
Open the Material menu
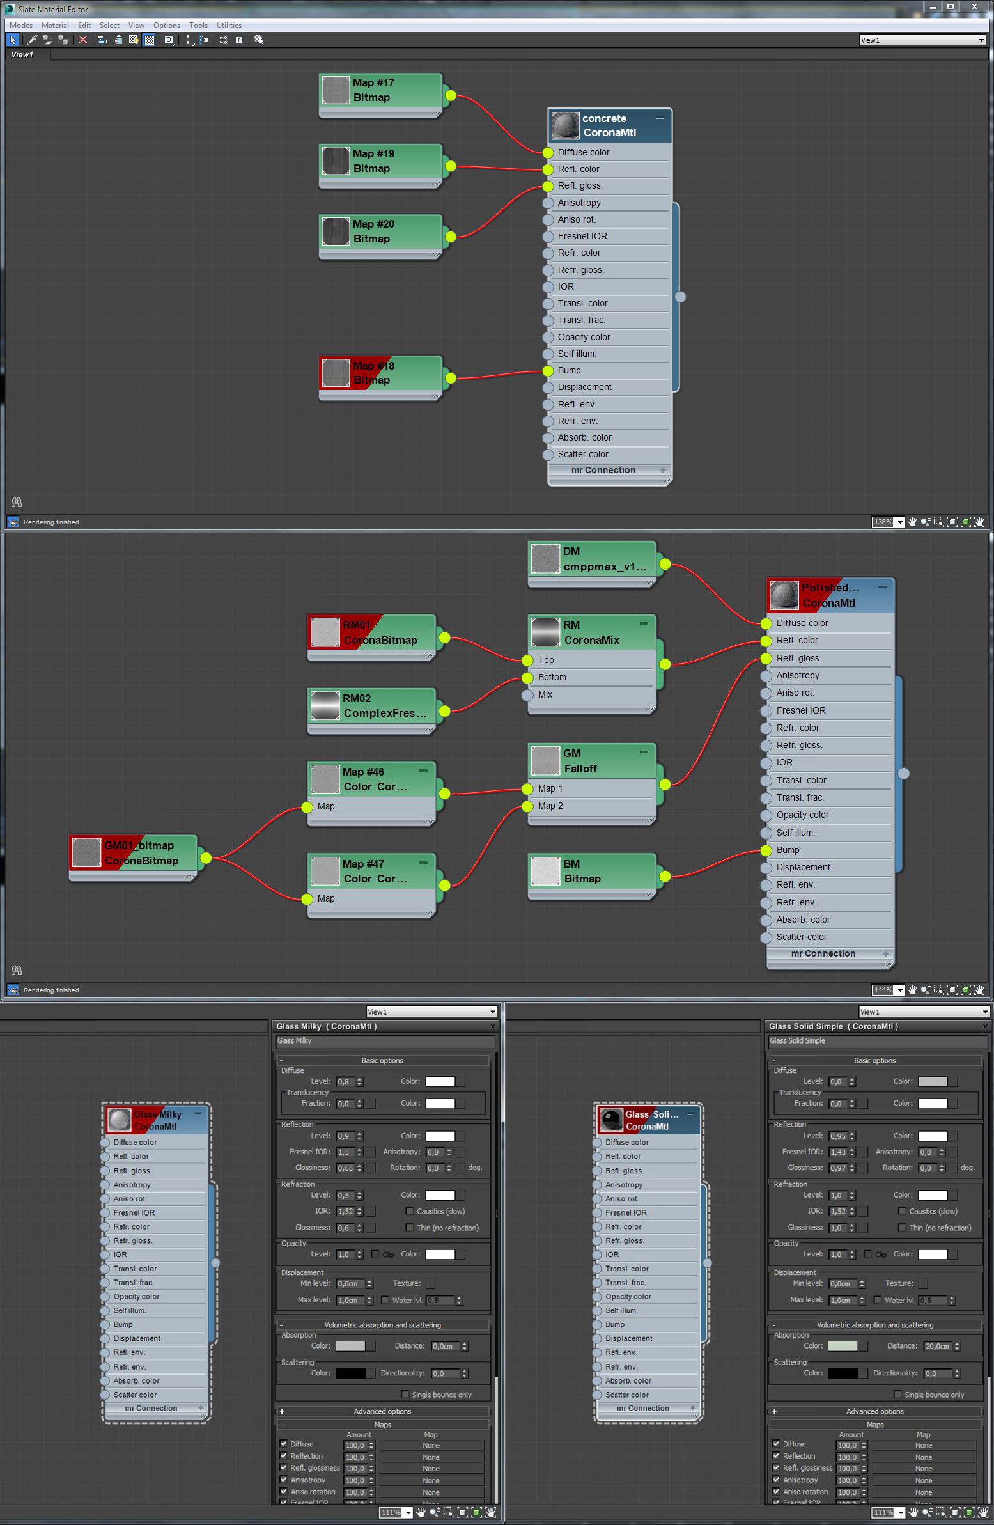click(55, 26)
